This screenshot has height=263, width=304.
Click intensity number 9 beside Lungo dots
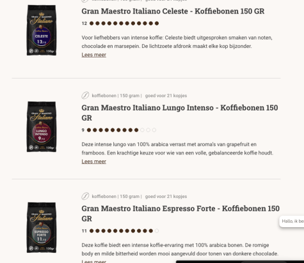(83, 130)
